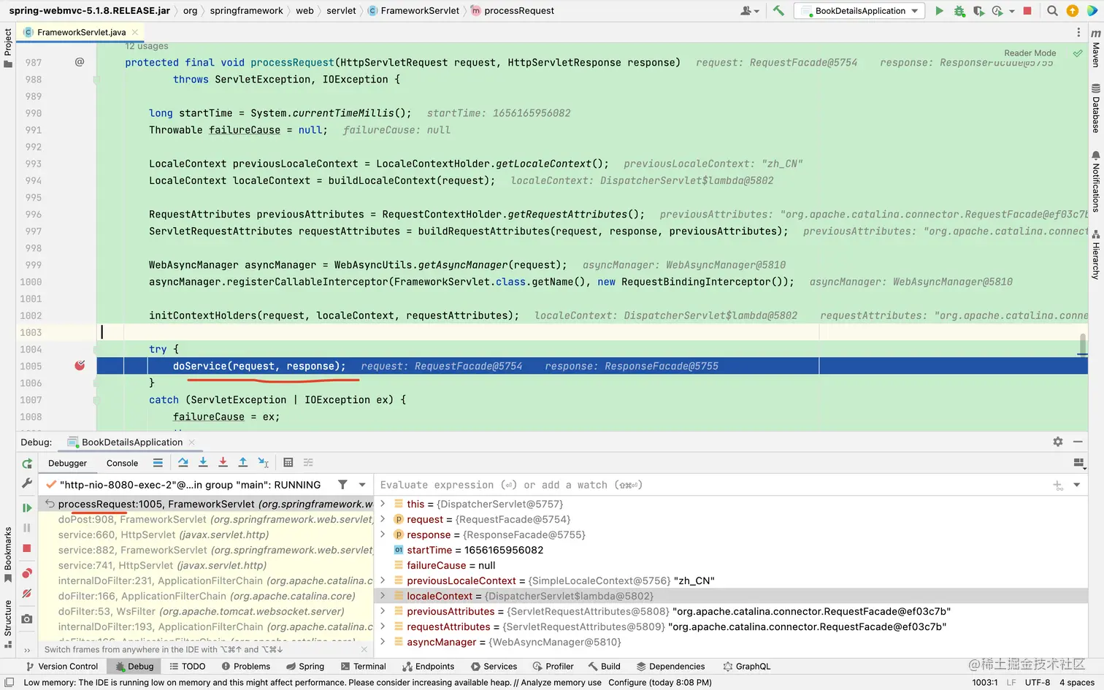View breakpoints with the double red circle icon

pyautogui.click(x=27, y=573)
